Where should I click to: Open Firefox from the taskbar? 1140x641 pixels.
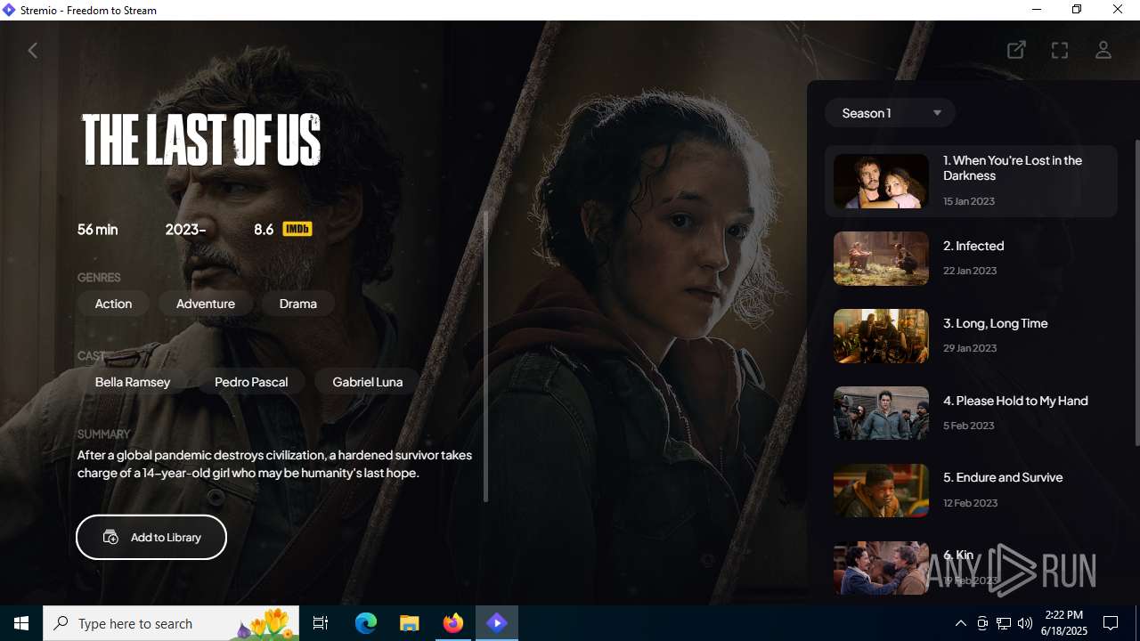[x=453, y=623]
